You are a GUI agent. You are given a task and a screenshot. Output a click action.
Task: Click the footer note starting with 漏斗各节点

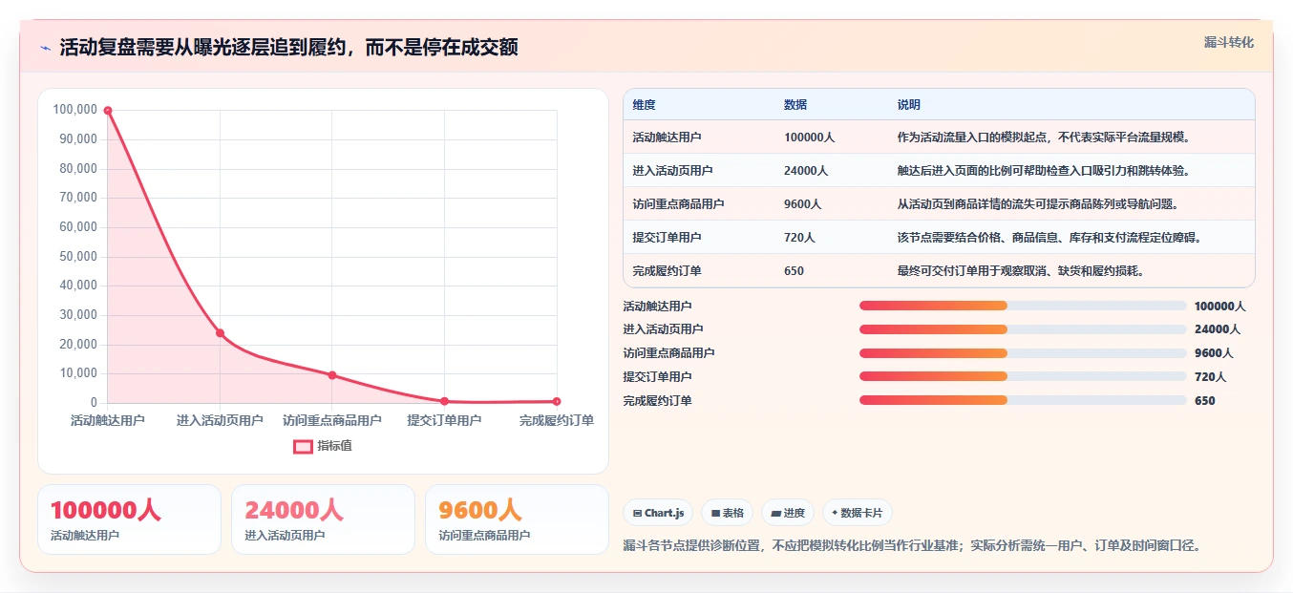pos(912,546)
